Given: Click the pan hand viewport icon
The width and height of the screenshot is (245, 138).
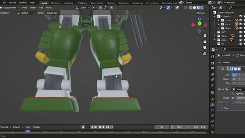Looking at the screenshot, I should [x=205, y=42].
